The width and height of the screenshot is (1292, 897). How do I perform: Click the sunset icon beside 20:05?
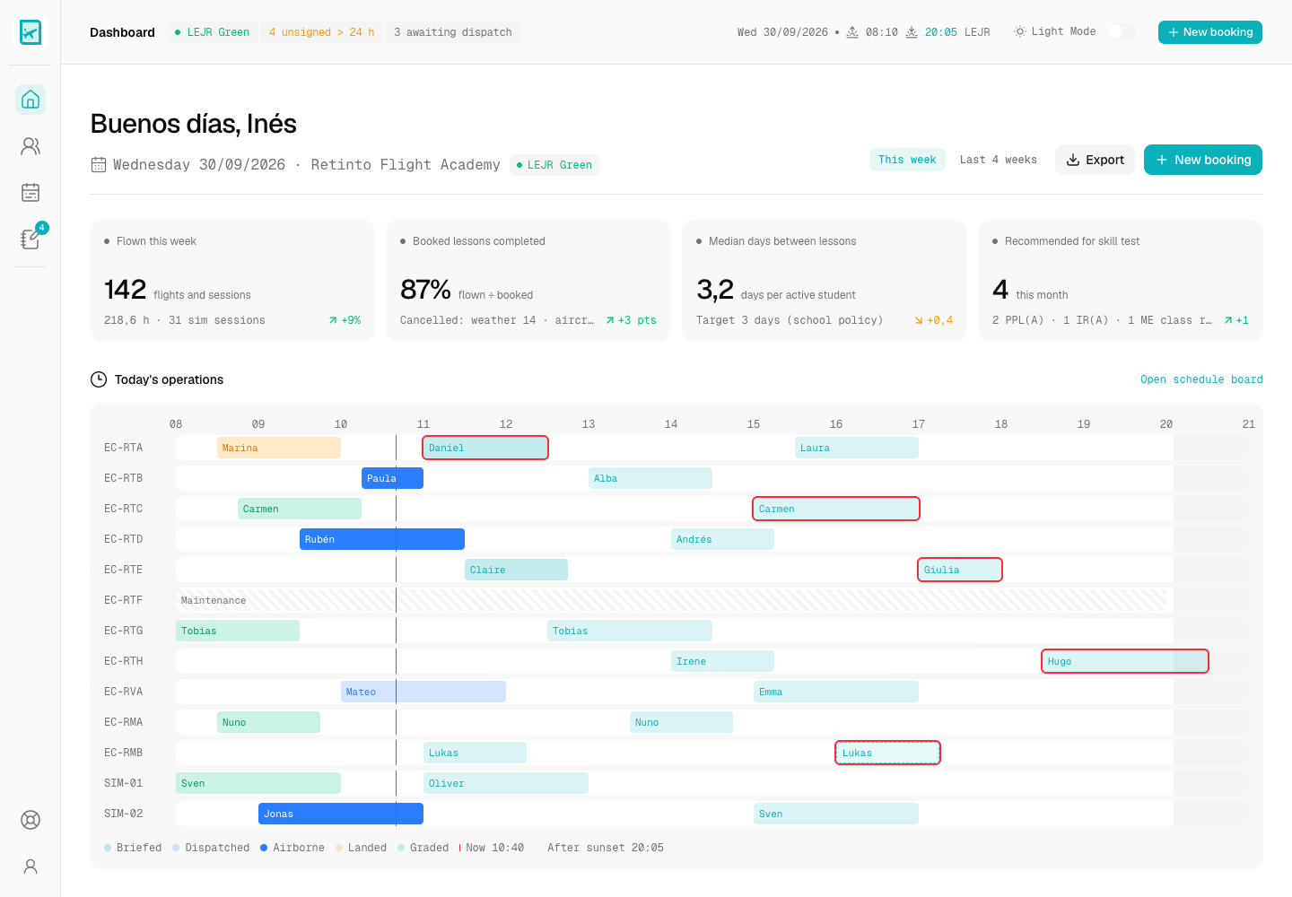(912, 32)
